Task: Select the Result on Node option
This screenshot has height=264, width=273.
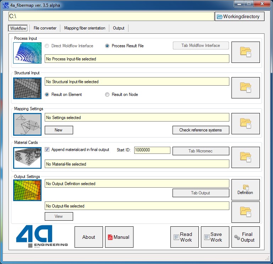Action: coord(107,95)
